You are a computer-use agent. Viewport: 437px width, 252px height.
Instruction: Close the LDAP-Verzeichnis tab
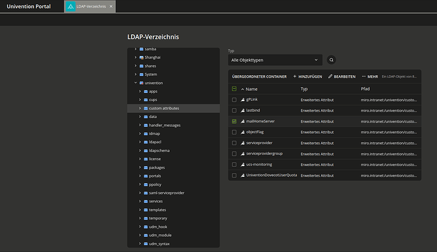[x=111, y=6]
